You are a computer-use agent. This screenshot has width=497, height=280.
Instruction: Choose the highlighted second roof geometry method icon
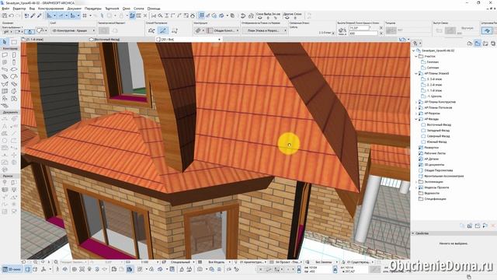tap(163, 30)
